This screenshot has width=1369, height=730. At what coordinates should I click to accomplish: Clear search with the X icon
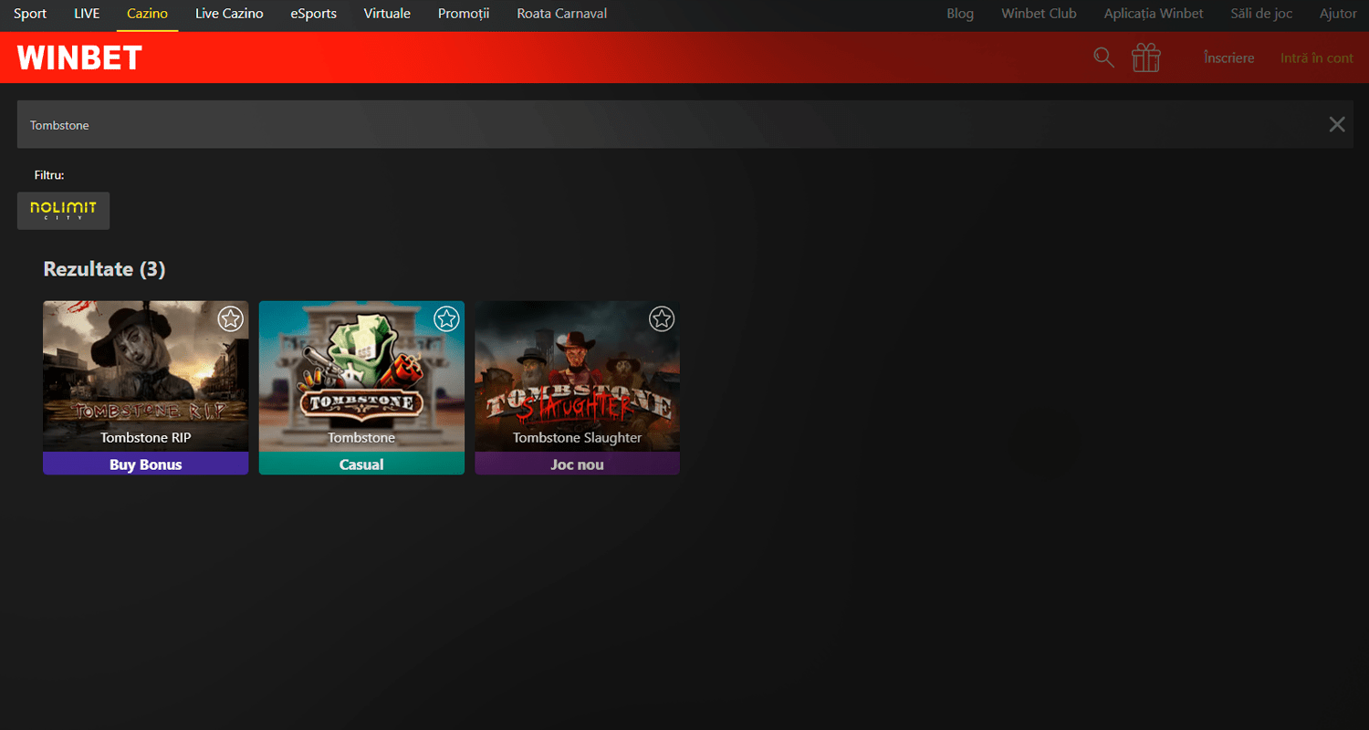(1336, 125)
